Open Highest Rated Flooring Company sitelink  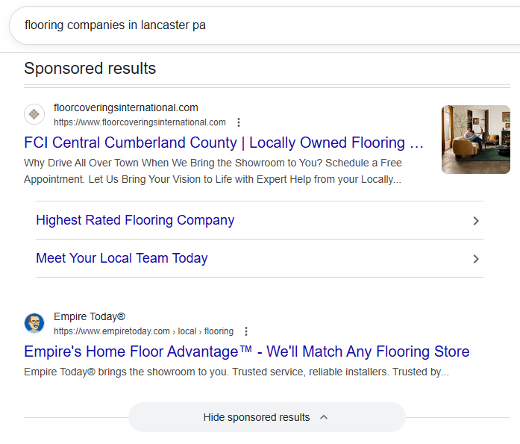tap(135, 220)
